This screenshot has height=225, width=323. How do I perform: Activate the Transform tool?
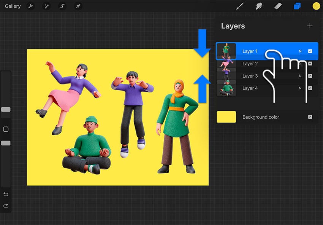pyautogui.click(x=79, y=6)
